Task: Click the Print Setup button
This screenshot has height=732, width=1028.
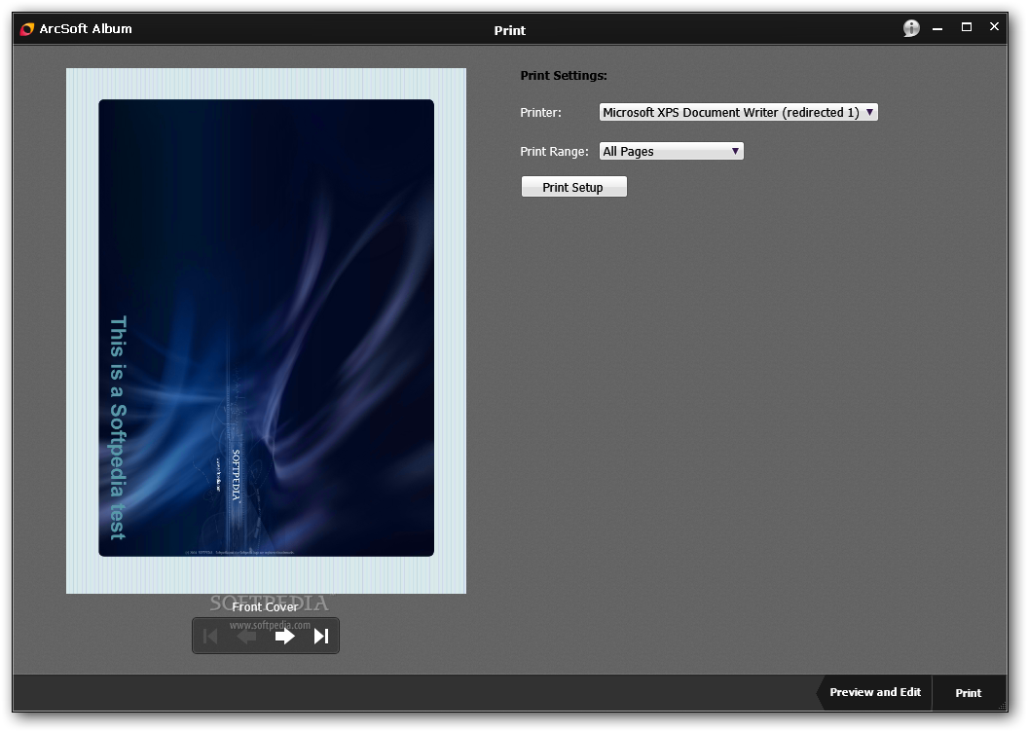Action: (573, 187)
